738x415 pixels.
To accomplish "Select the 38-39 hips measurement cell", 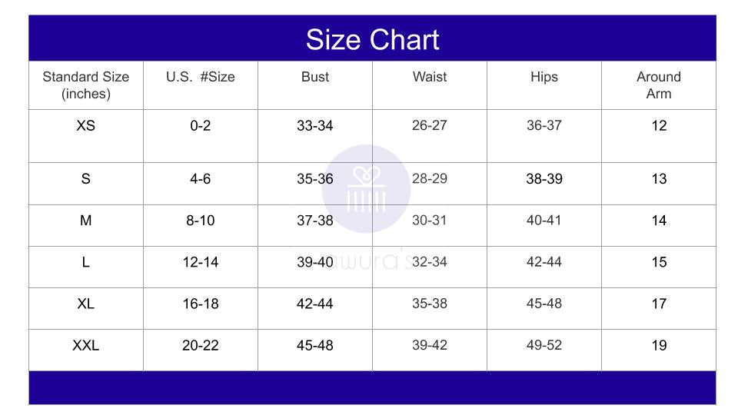I will (x=544, y=178).
